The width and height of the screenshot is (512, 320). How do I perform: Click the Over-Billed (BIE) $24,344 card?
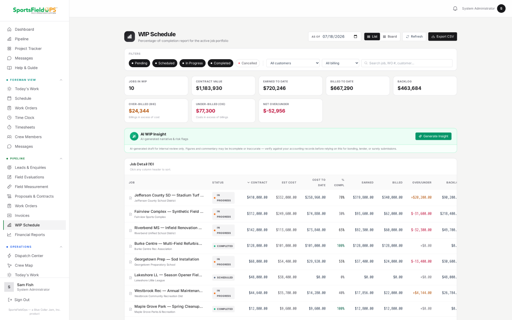(156, 111)
